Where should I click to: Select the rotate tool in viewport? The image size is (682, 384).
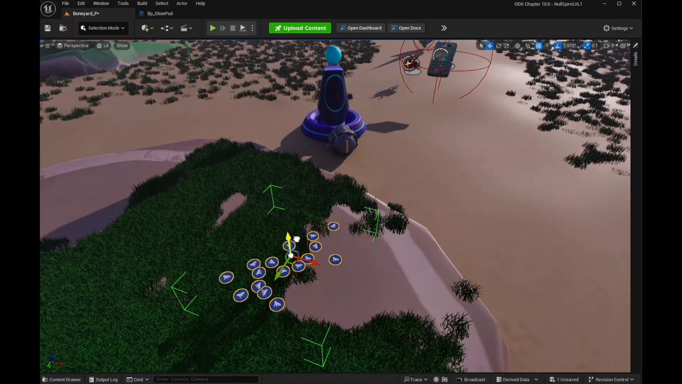click(498, 46)
